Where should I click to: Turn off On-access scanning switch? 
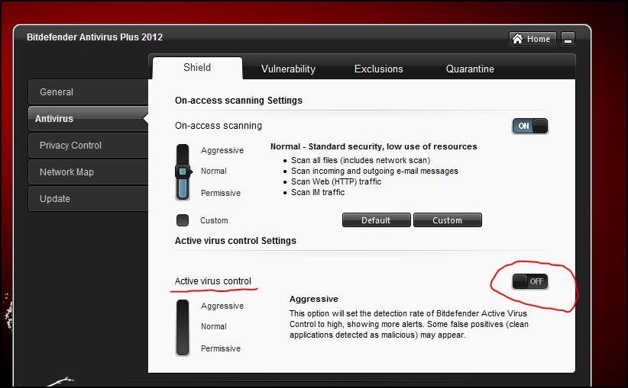[x=530, y=126]
